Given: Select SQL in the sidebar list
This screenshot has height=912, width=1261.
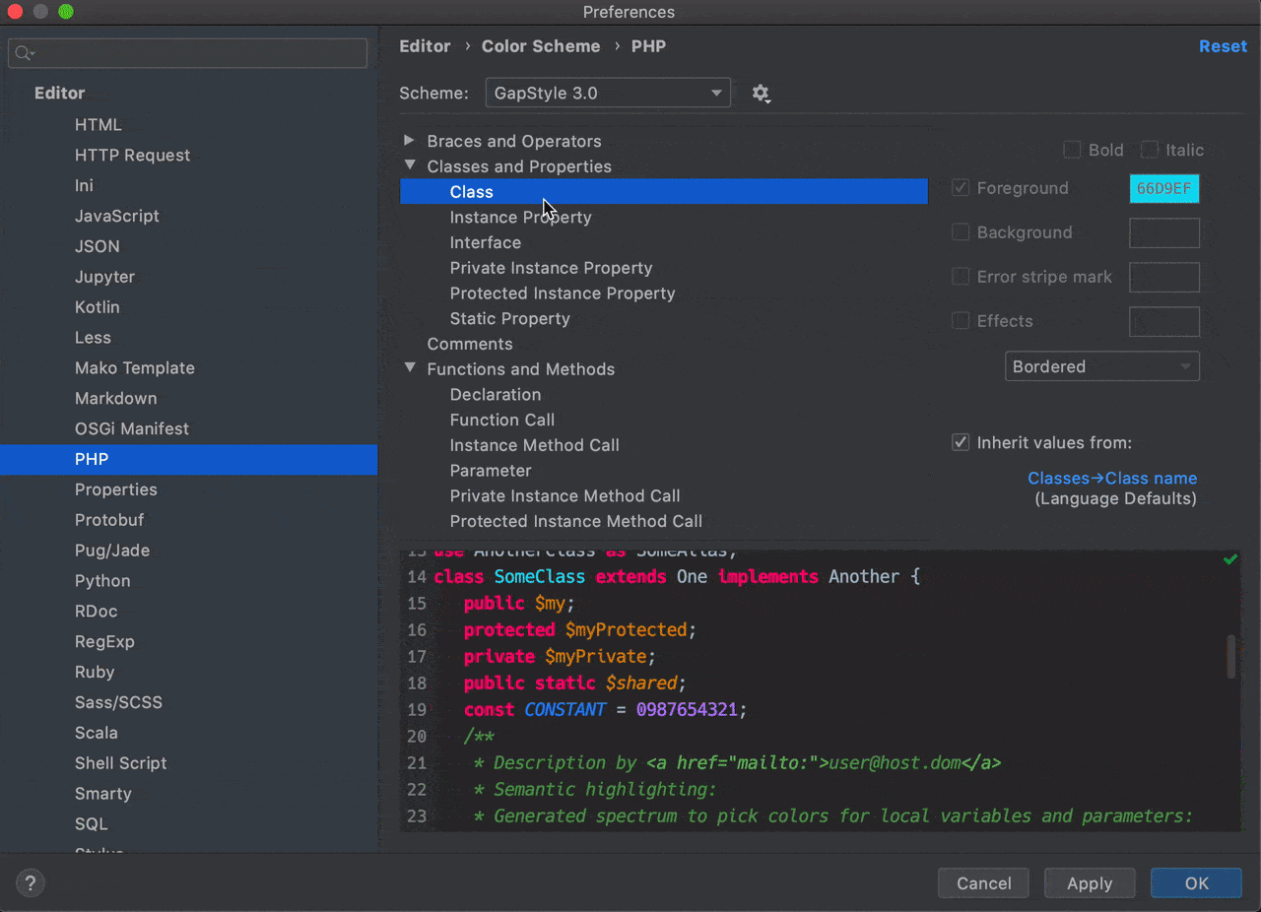Looking at the screenshot, I should [92, 824].
